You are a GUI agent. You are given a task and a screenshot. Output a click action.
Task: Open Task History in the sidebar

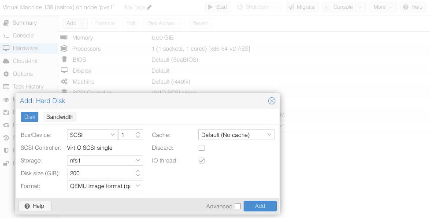(x=28, y=87)
